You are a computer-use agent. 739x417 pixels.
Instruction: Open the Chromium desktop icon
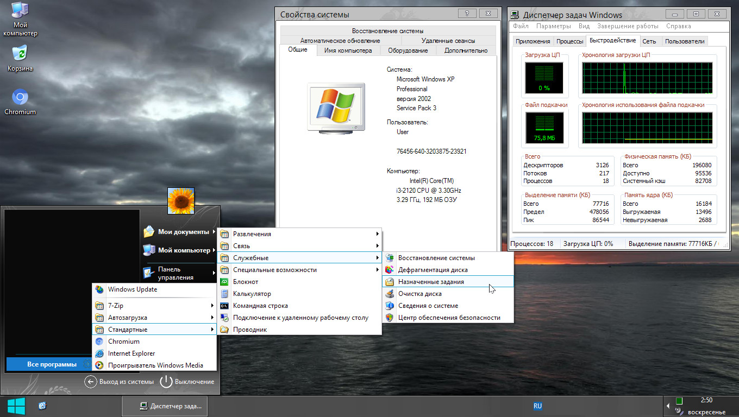click(x=20, y=102)
